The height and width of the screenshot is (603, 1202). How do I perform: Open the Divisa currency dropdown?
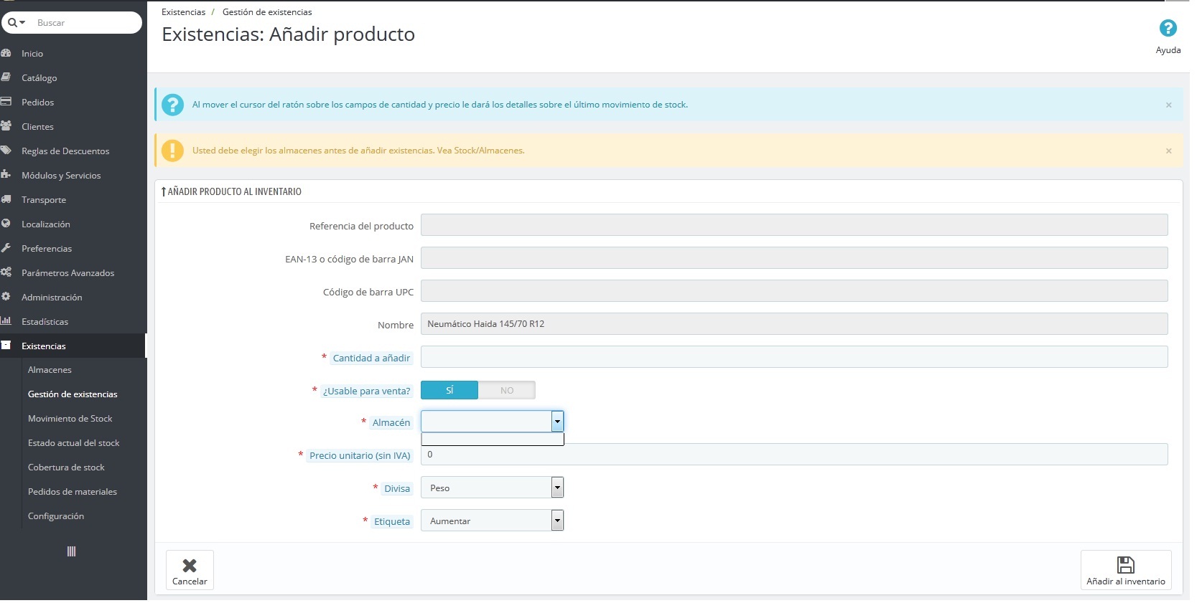[x=493, y=488]
